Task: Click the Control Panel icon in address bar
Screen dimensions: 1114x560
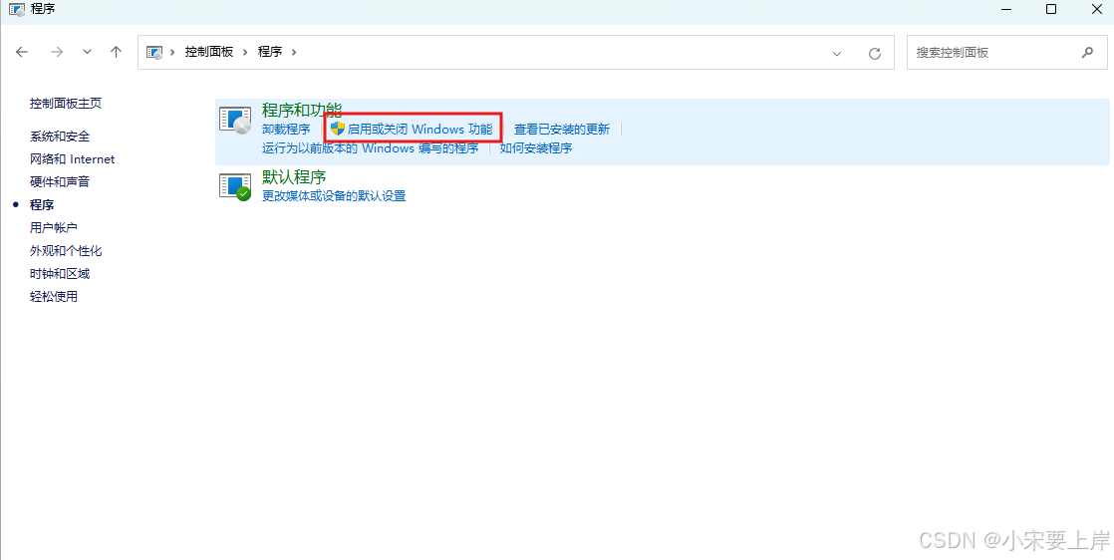Action: click(x=153, y=52)
